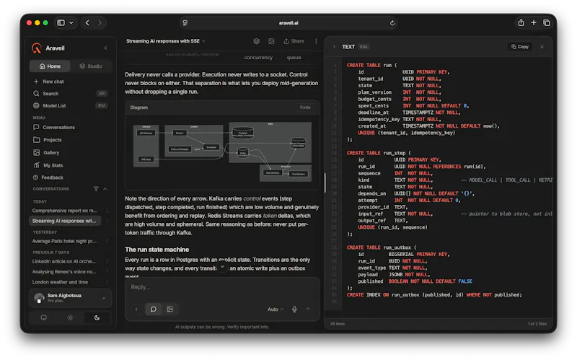
Task: Click the layers stack icon in chat header
Action: pos(257,41)
